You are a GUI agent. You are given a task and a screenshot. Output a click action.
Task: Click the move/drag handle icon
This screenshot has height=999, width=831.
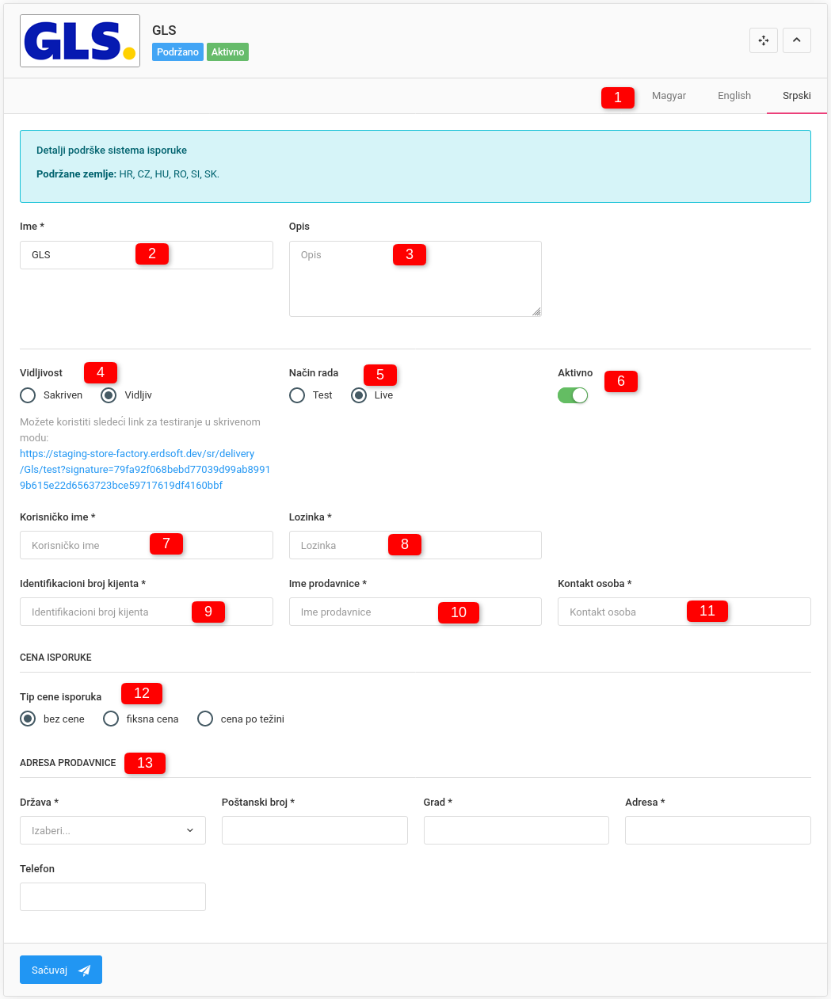pyautogui.click(x=763, y=40)
